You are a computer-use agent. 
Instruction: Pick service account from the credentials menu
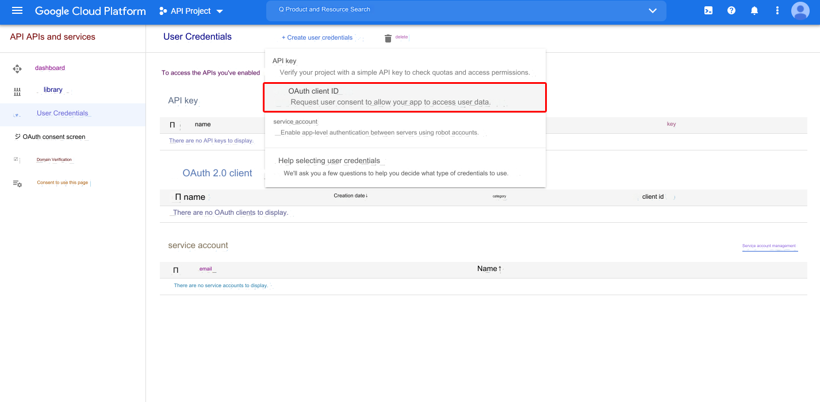coord(405,127)
